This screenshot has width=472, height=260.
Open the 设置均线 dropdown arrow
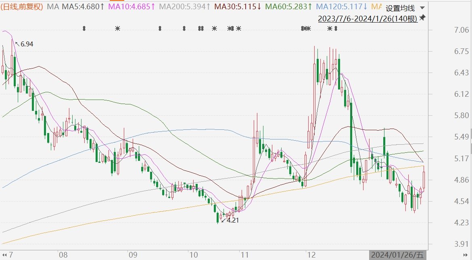point(422,8)
